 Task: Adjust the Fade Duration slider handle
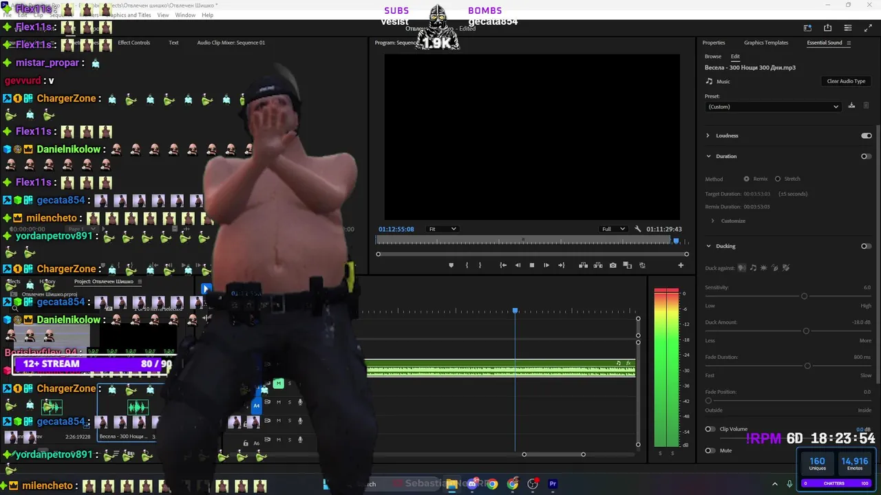click(807, 366)
